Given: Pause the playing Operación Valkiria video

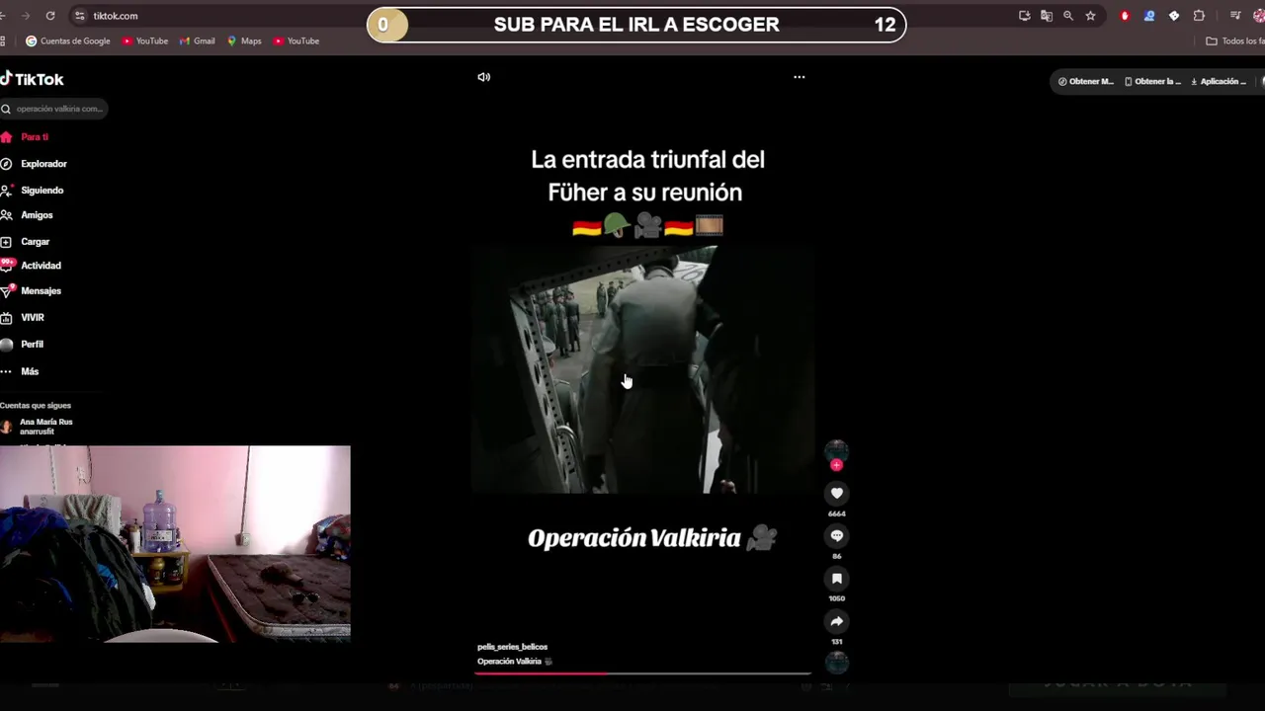Looking at the screenshot, I should point(642,370).
